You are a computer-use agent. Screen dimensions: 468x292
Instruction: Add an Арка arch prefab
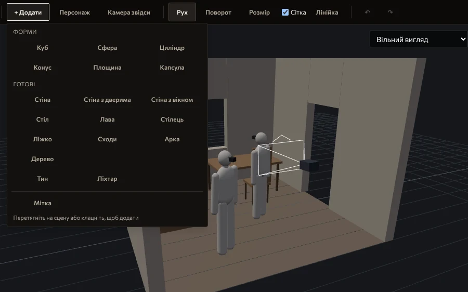click(x=172, y=139)
